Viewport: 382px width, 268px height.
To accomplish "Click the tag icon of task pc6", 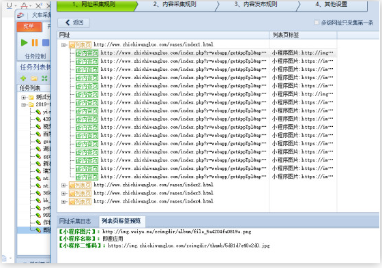I will tap(38, 208).
